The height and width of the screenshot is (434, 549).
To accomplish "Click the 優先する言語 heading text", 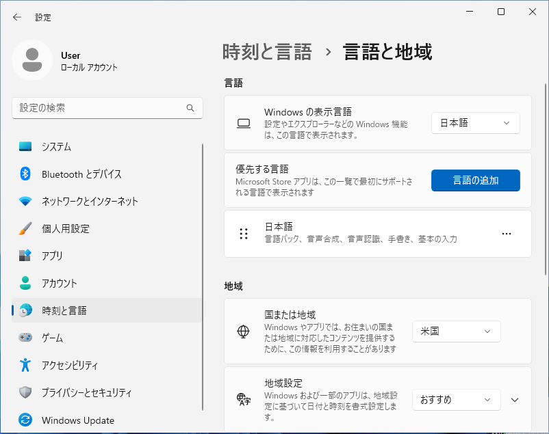I will click(x=262, y=169).
